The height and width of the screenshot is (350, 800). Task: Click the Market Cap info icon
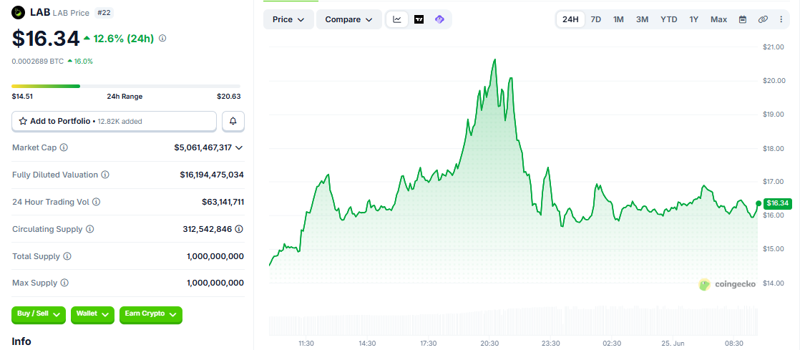tap(64, 147)
